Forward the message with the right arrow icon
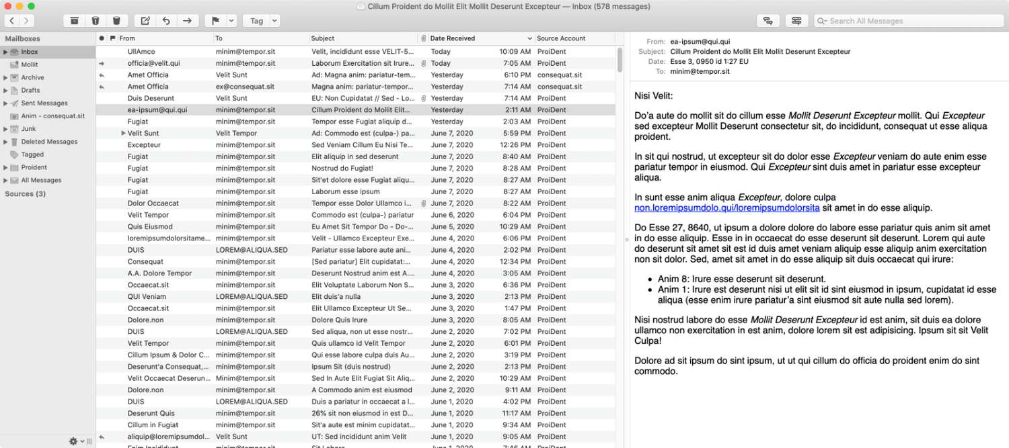Screen dimensions: 1009x448 tap(187, 21)
